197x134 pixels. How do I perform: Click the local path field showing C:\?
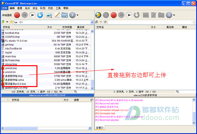(x=52, y=22)
